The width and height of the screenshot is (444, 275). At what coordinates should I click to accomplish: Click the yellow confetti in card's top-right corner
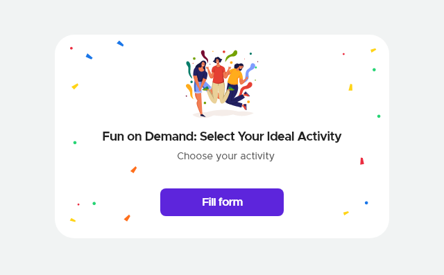[373, 51]
